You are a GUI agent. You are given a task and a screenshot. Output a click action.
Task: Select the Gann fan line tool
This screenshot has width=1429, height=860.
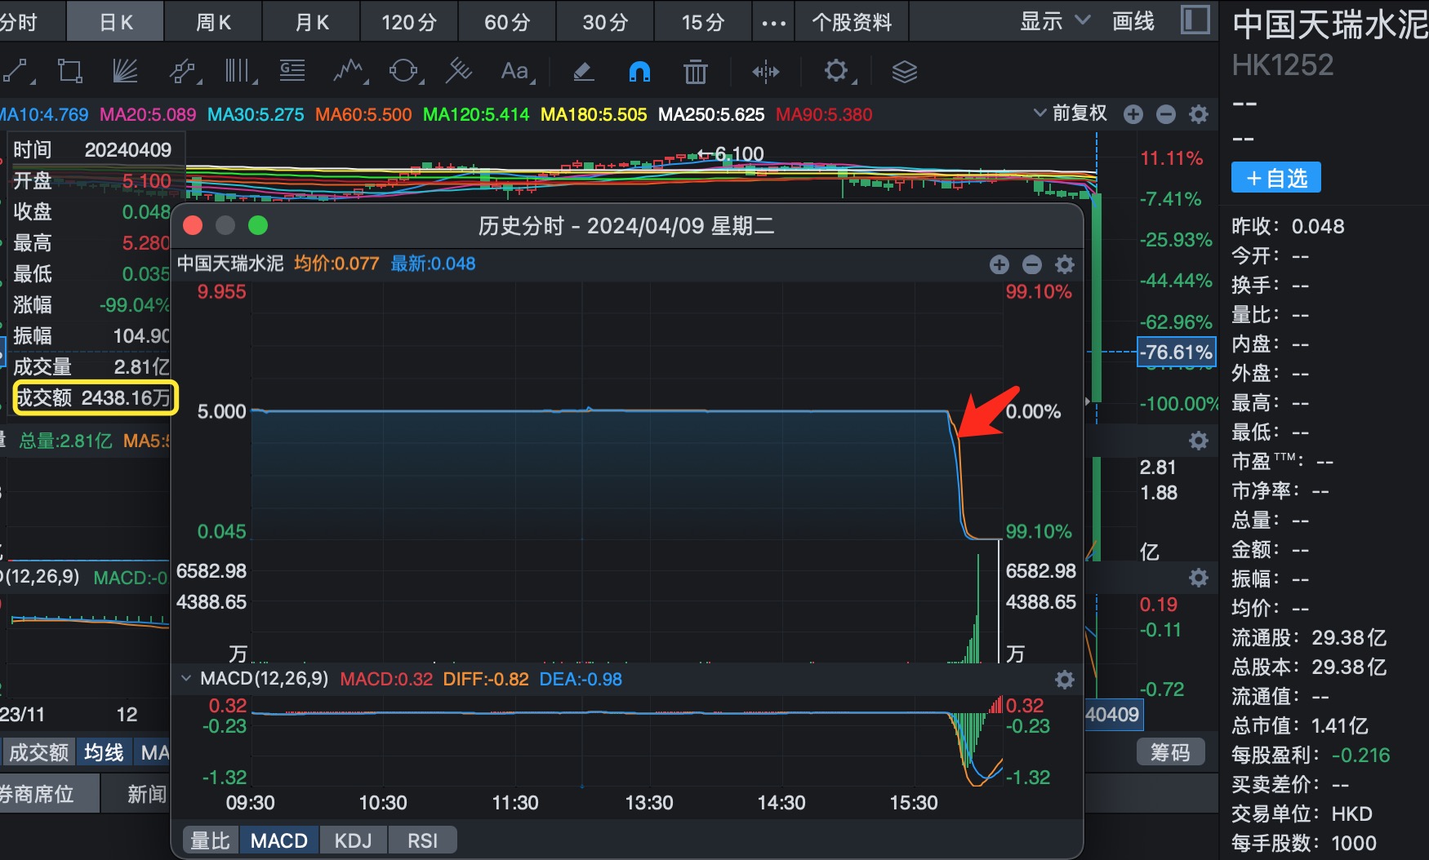(125, 72)
